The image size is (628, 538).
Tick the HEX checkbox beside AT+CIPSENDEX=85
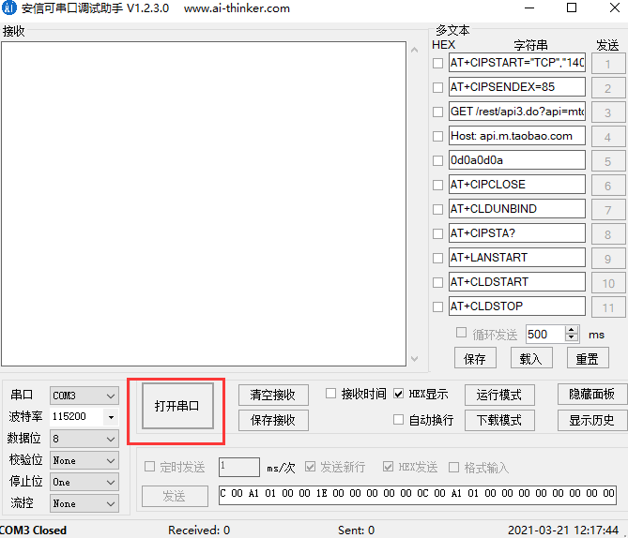[438, 87]
